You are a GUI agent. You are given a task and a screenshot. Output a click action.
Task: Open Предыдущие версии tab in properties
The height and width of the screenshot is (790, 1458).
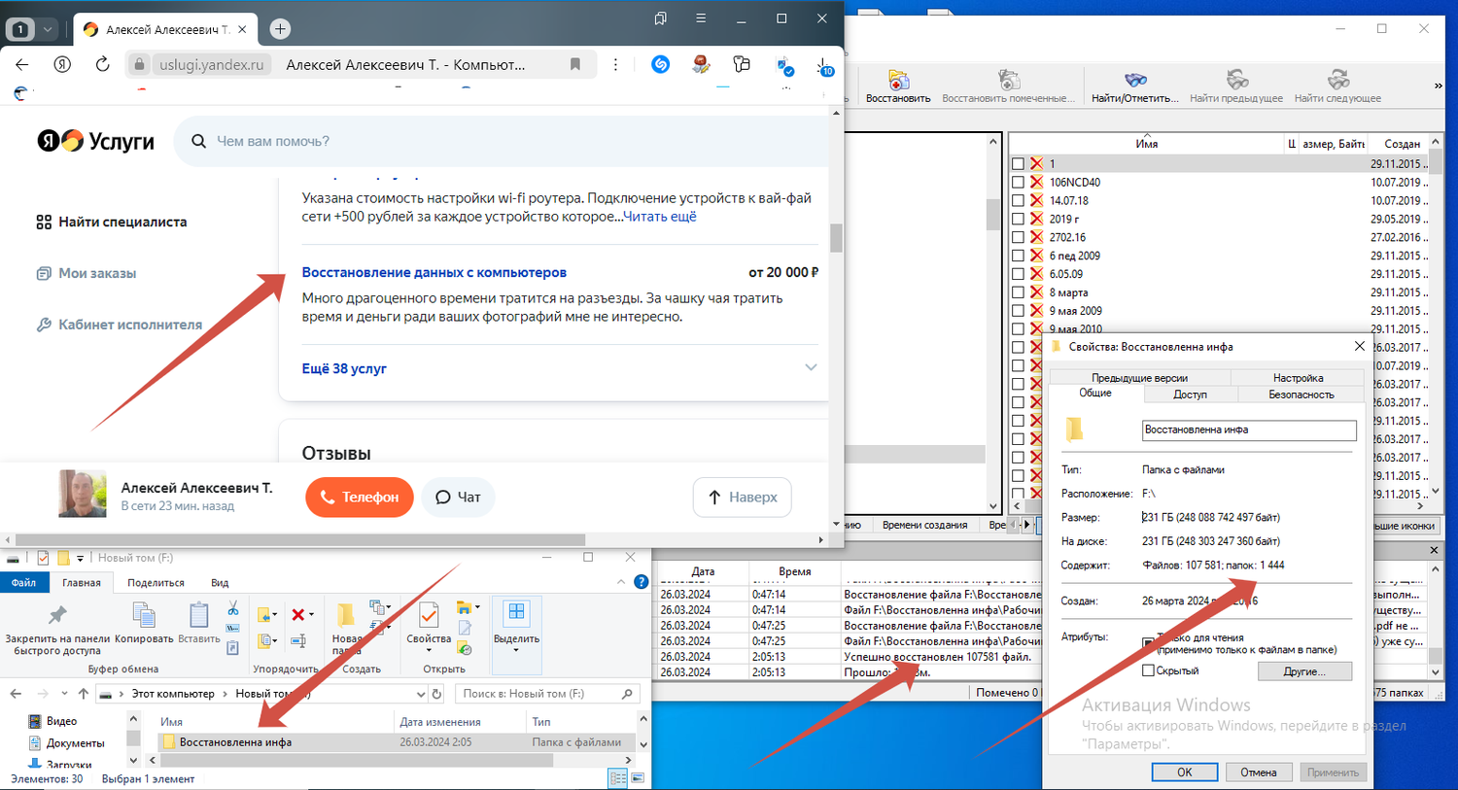[1139, 378]
